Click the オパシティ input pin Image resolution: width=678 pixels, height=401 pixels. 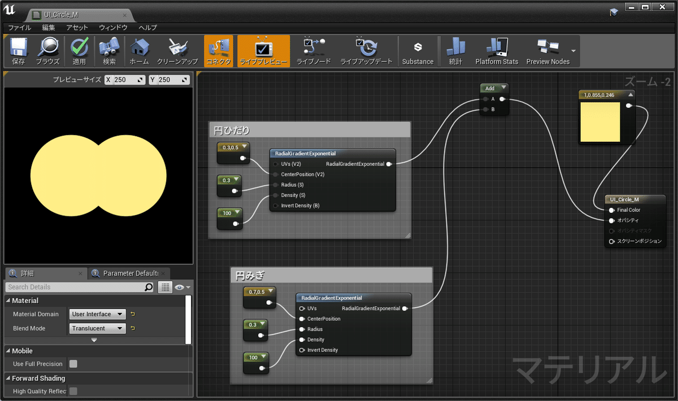[x=611, y=220]
